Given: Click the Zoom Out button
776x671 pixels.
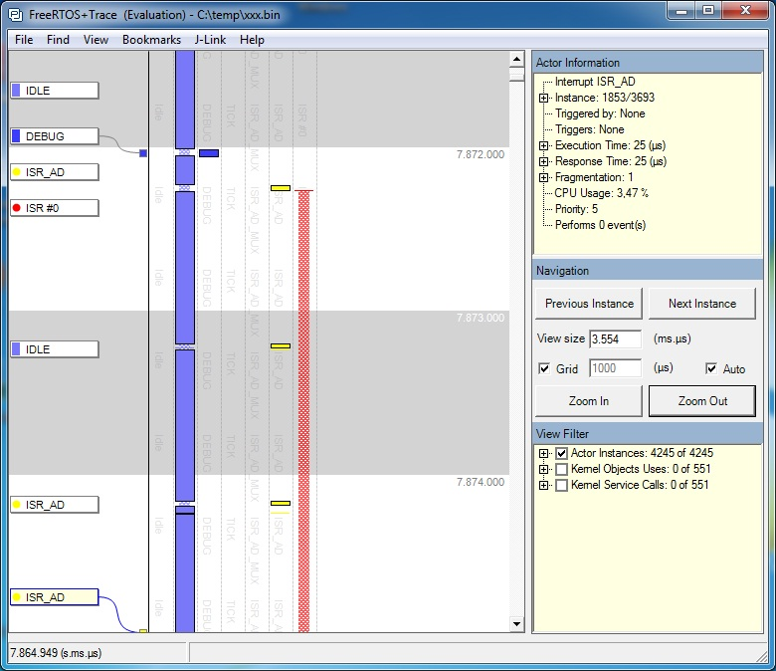Looking at the screenshot, I should 702,401.
